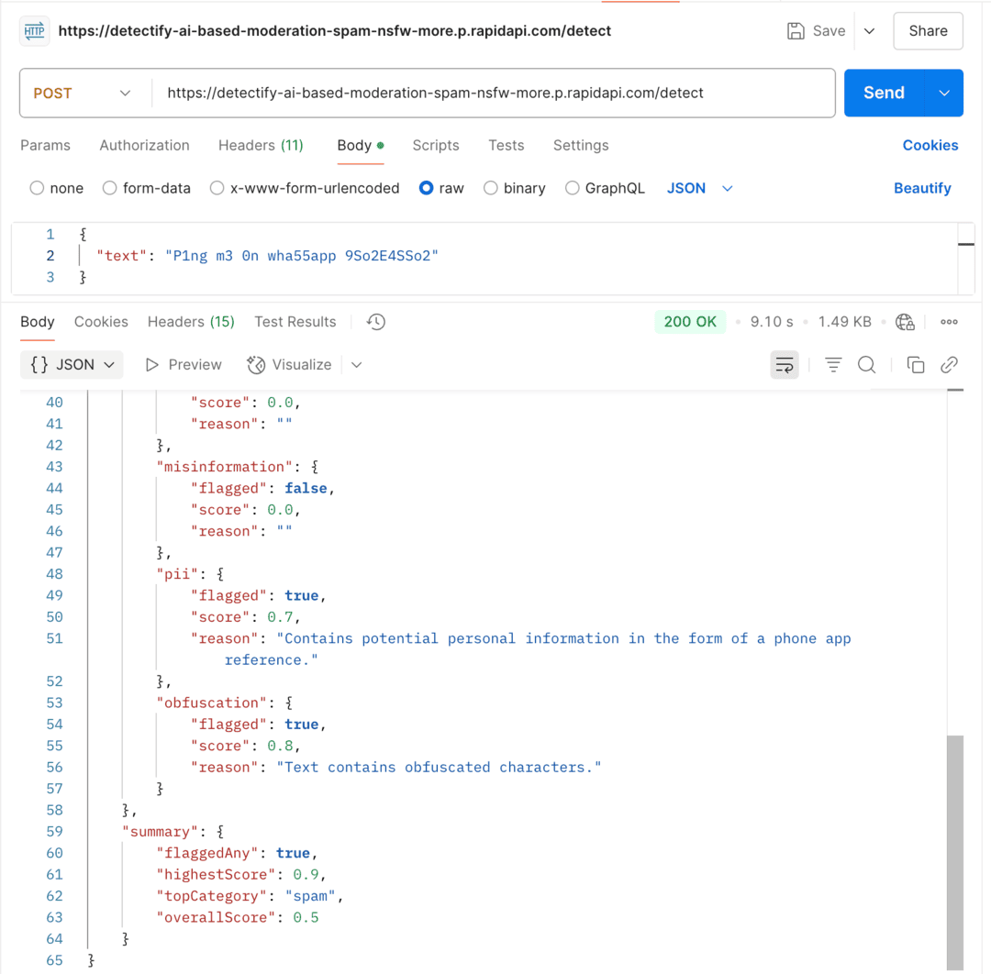Screen dimensions: 991x974
Task: Open the response filter icon
Action: [x=832, y=364]
